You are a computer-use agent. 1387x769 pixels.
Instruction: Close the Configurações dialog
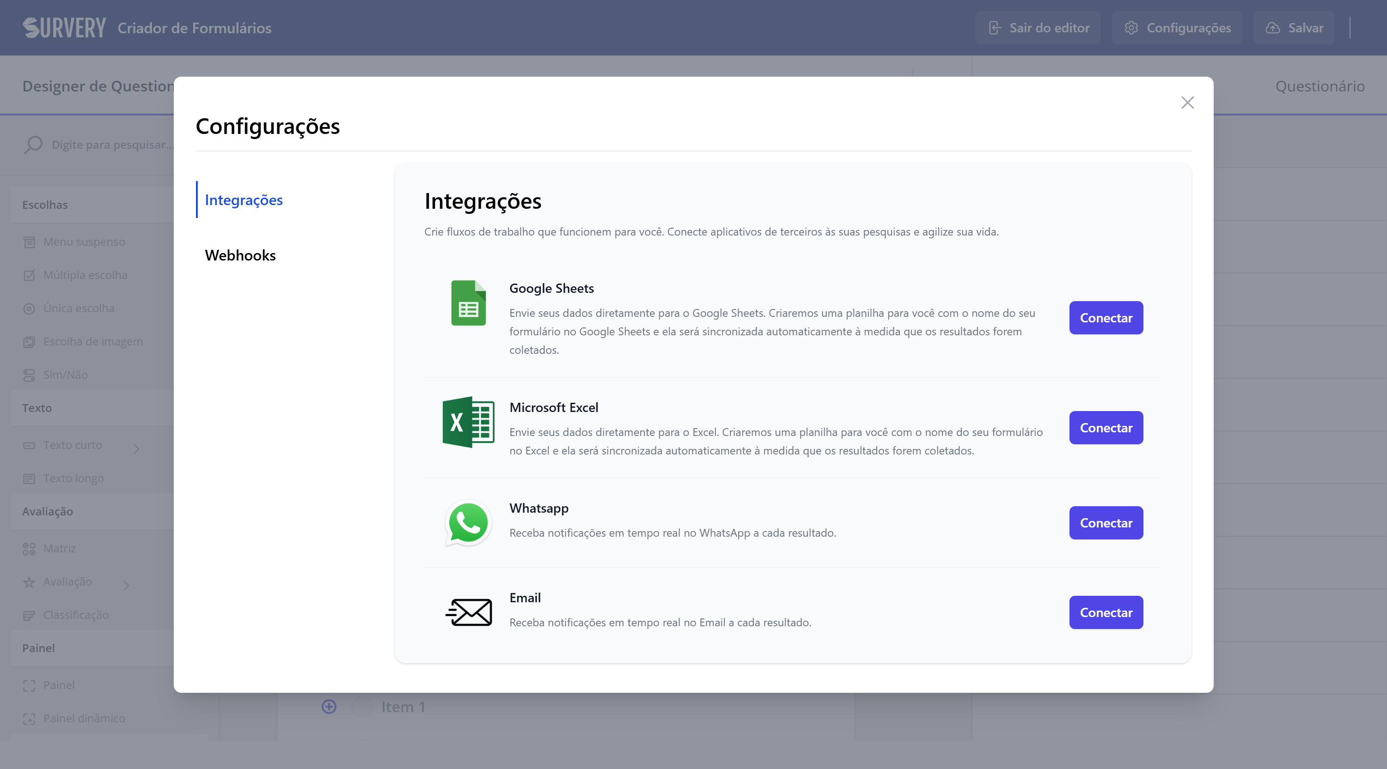1187,102
